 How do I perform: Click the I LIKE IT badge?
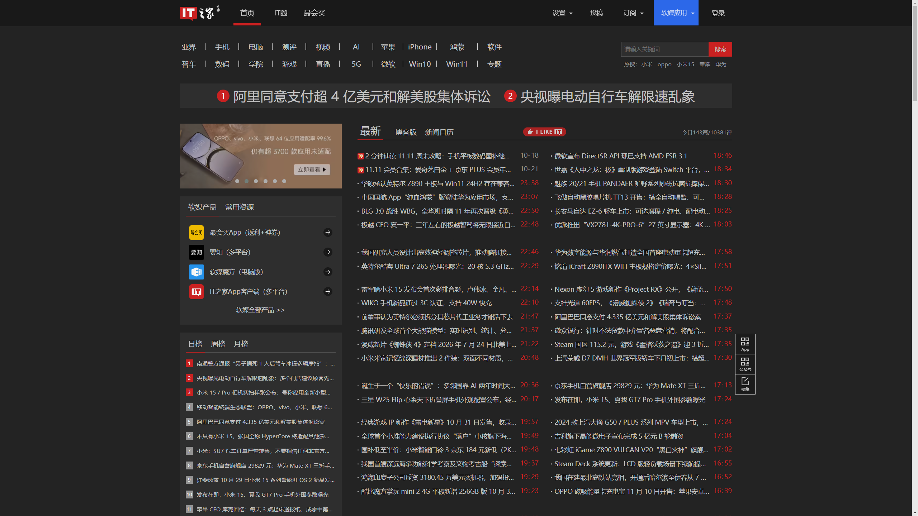(x=544, y=132)
